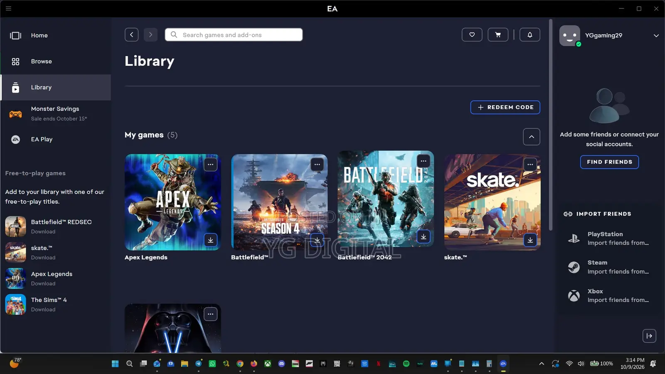This screenshot has width=665, height=374.
Task: Click the Find Friends button
Action: tap(609, 162)
